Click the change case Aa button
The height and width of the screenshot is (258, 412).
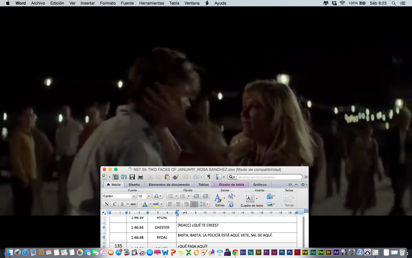(x=157, y=196)
